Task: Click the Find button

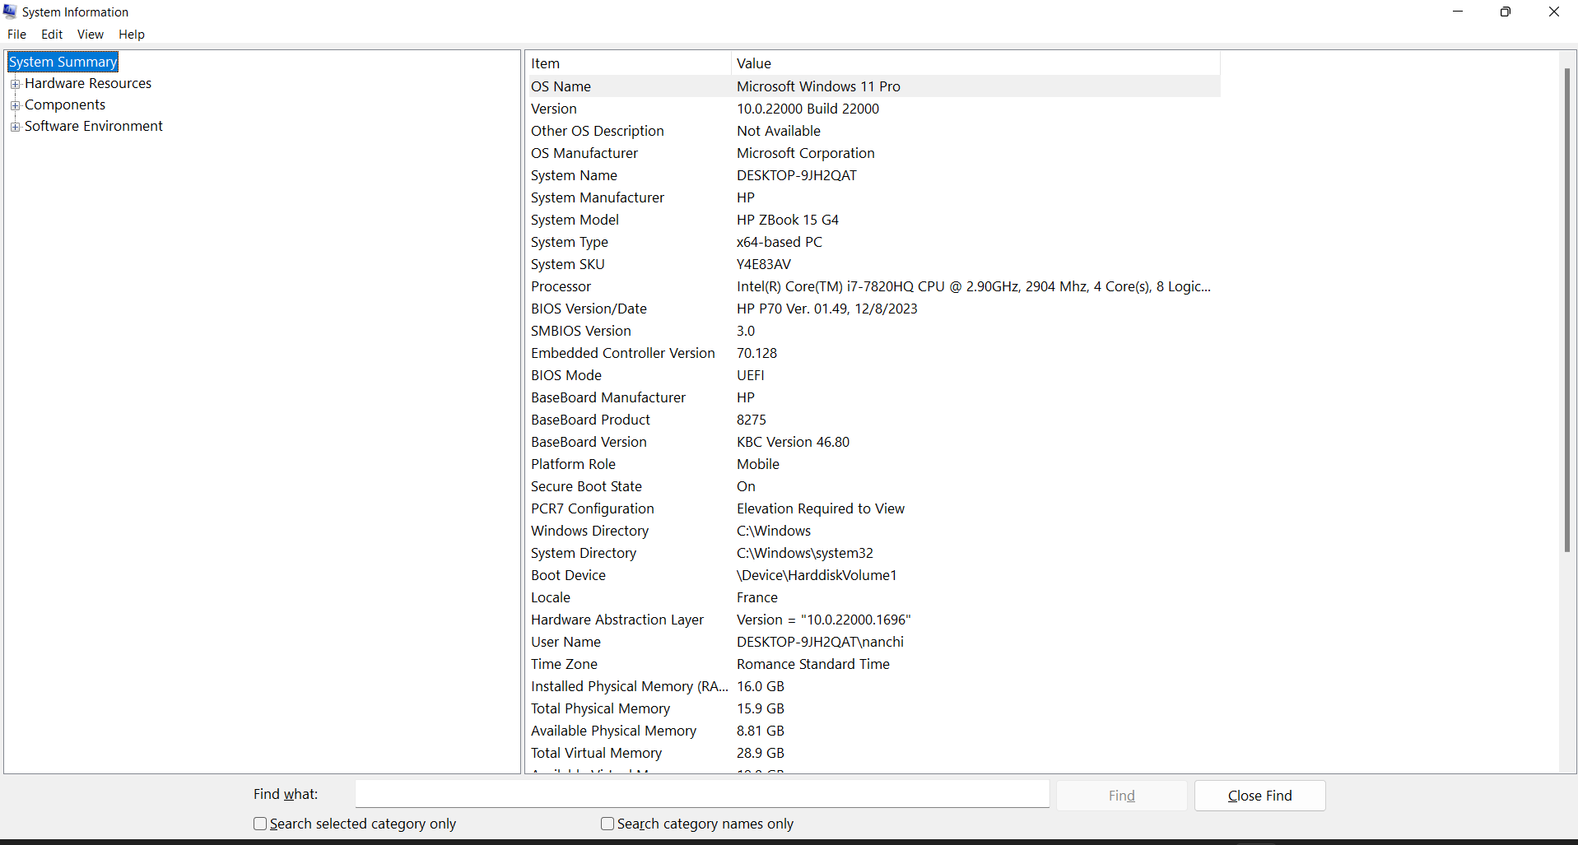Action: (x=1122, y=796)
